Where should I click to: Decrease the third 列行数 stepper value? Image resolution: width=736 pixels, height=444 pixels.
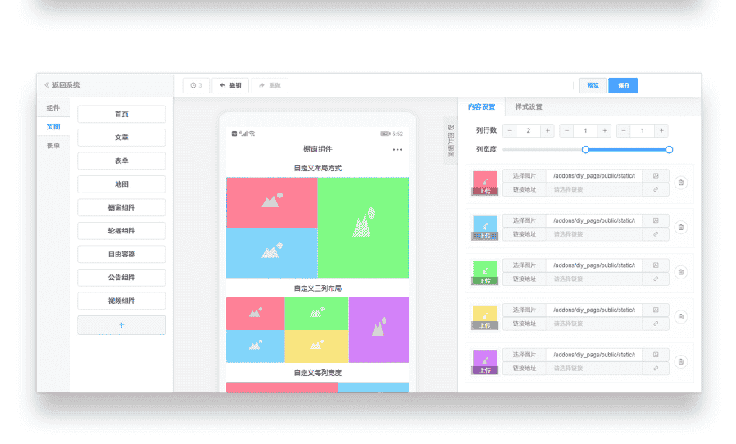pos(624,130)
